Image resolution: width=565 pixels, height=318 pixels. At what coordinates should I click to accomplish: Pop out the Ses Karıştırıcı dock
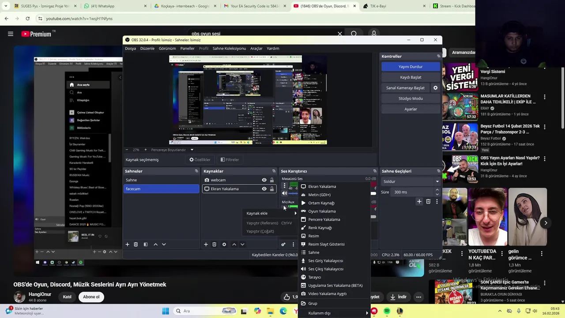click(375, 171)
